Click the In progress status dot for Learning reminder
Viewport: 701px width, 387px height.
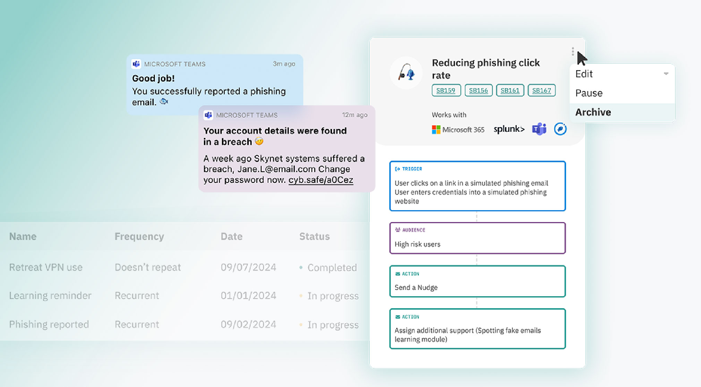(301, 296)
